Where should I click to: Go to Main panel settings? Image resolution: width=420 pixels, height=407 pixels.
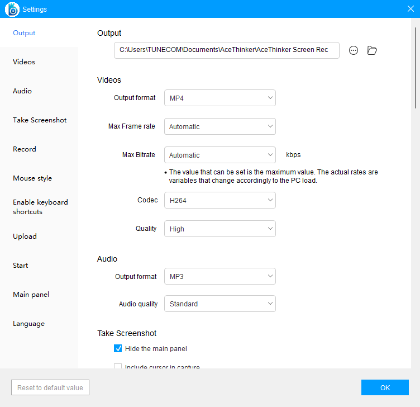(x=31, y=295)
